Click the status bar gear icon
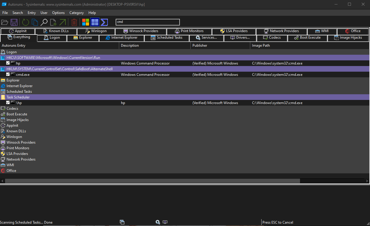 pyautogui.click(x=158, y=222)
